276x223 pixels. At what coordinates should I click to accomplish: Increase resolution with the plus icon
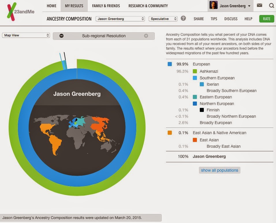146,36
